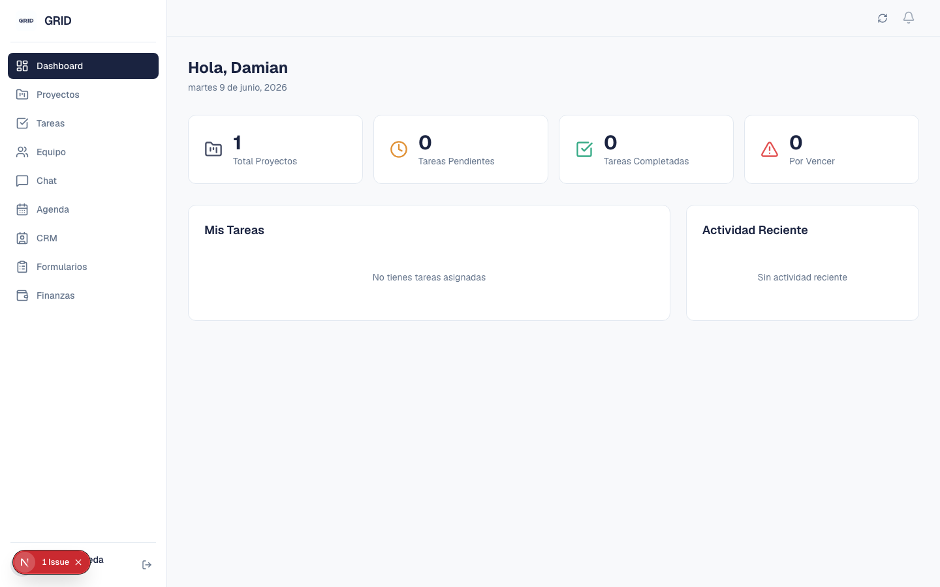
Task: Click the N logo in the issue badge
Action: coord(24,562)
